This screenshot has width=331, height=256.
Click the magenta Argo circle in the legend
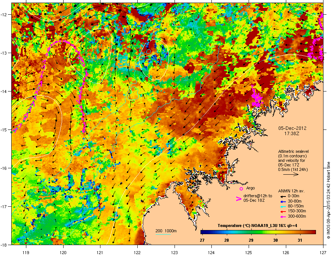click(241, 189)
